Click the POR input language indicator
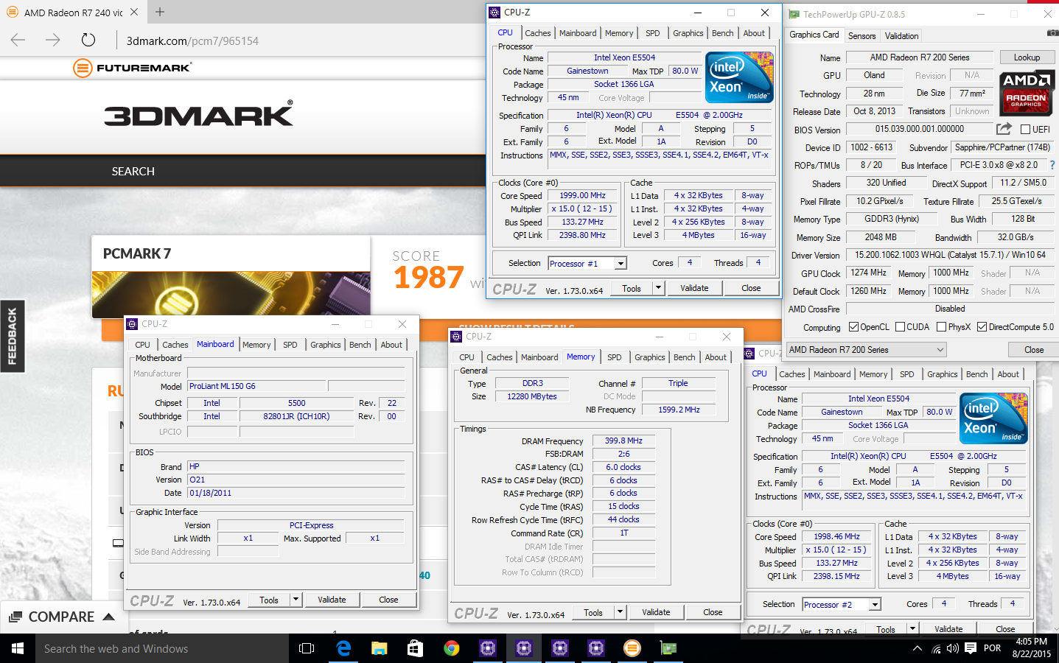 tap(993, 648)
